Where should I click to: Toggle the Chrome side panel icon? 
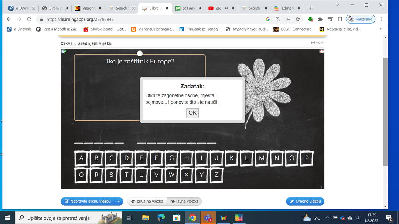tap(340, 19)
